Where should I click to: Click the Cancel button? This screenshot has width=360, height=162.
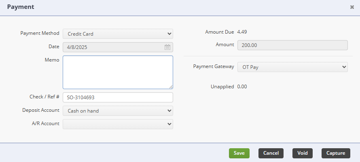[271, 153]
